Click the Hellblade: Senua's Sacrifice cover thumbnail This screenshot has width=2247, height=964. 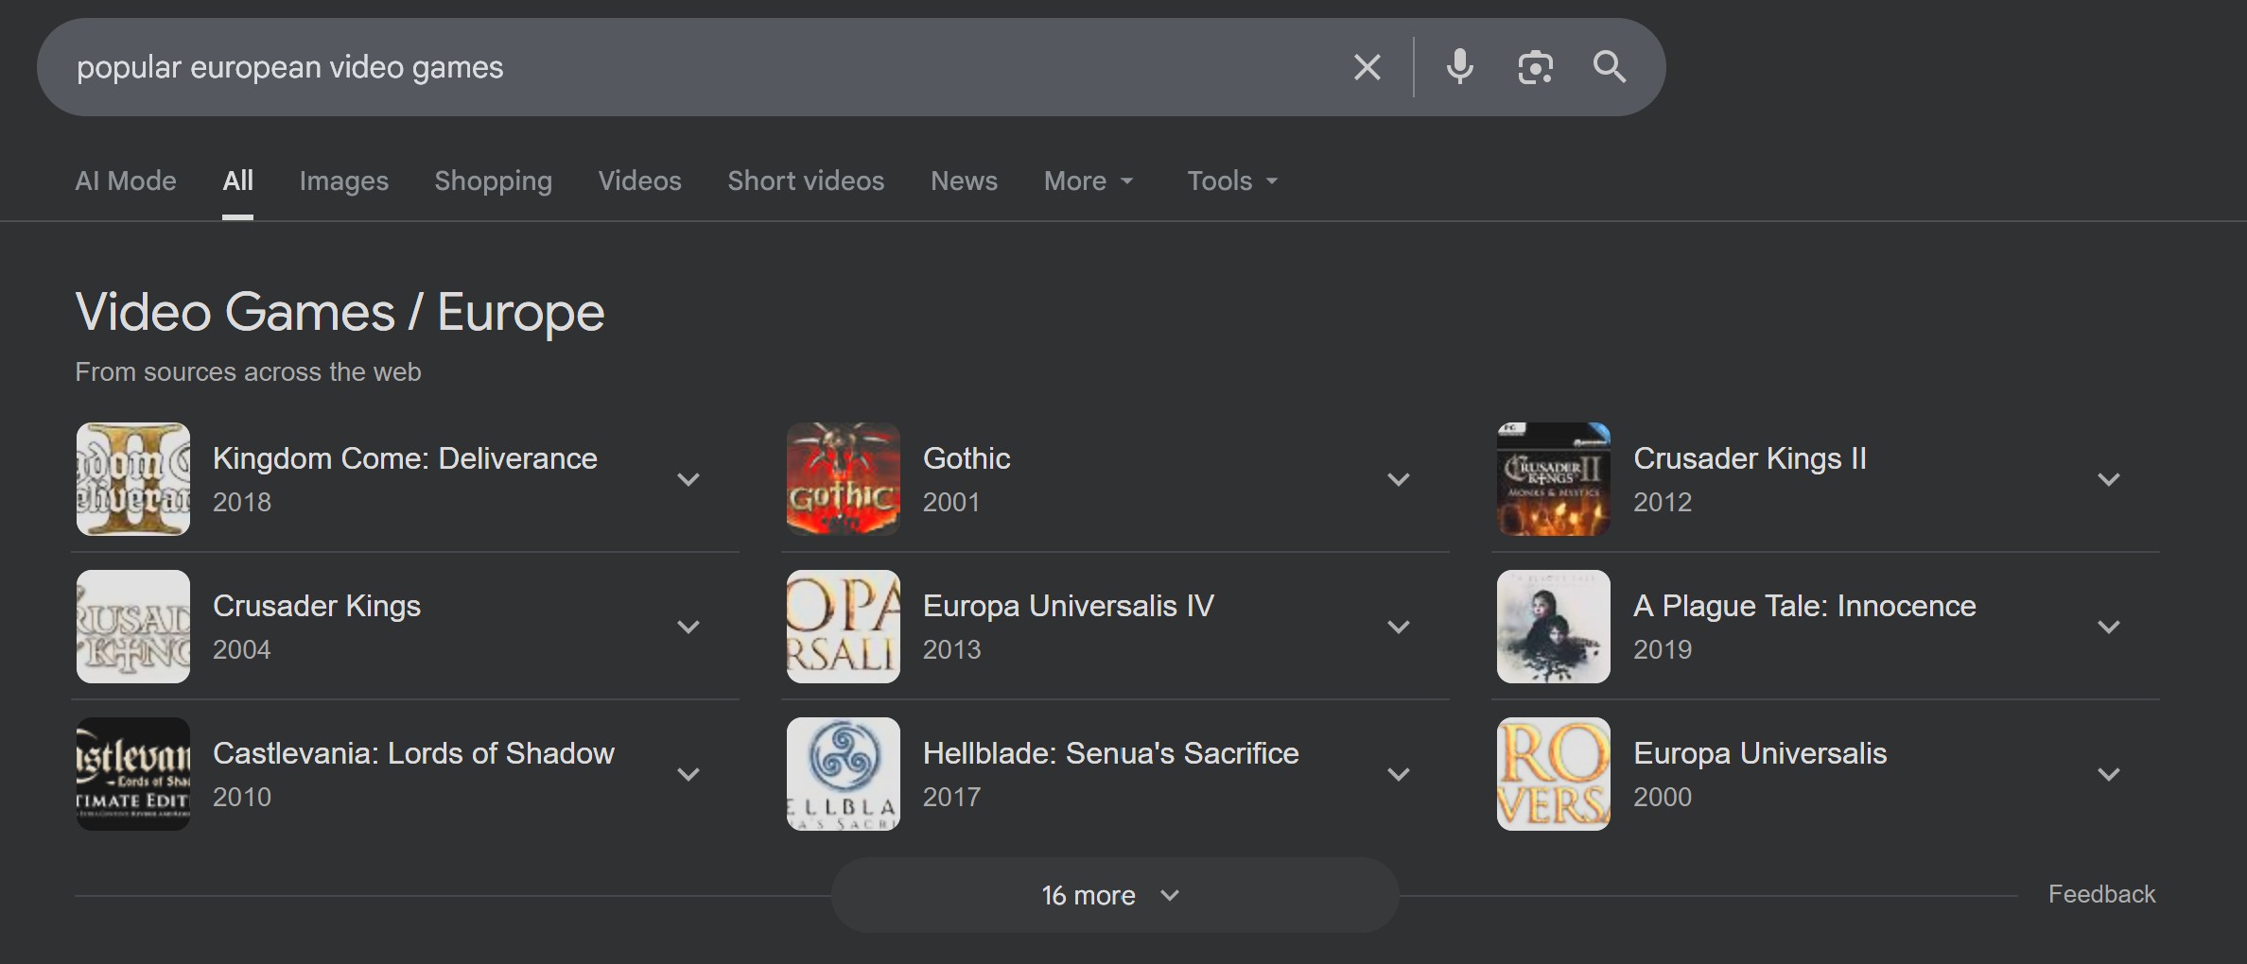coord(844,774)
